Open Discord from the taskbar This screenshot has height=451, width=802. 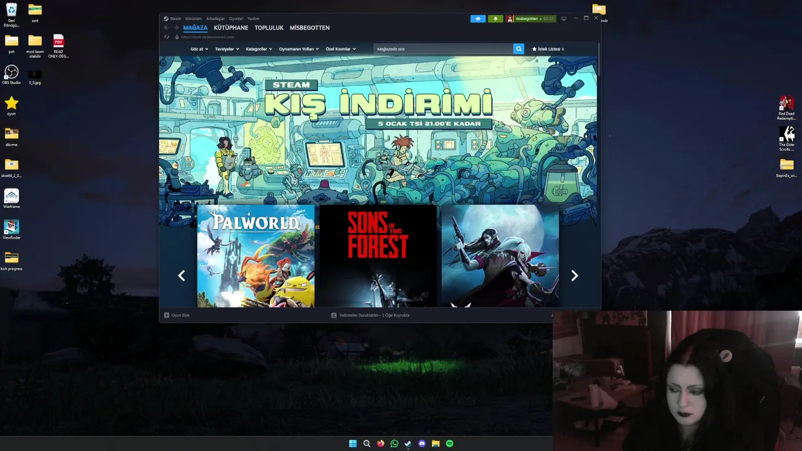422,443
